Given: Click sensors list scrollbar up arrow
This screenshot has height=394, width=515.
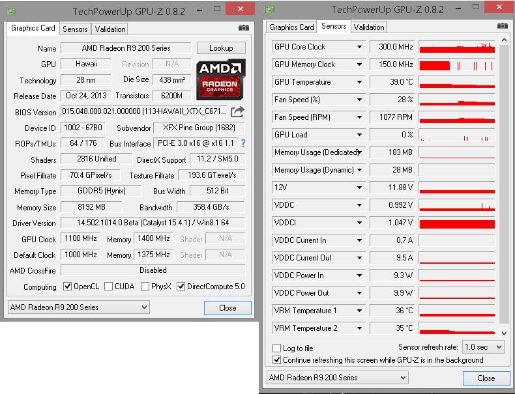Looking at the screenshot, I should (504, 40).
